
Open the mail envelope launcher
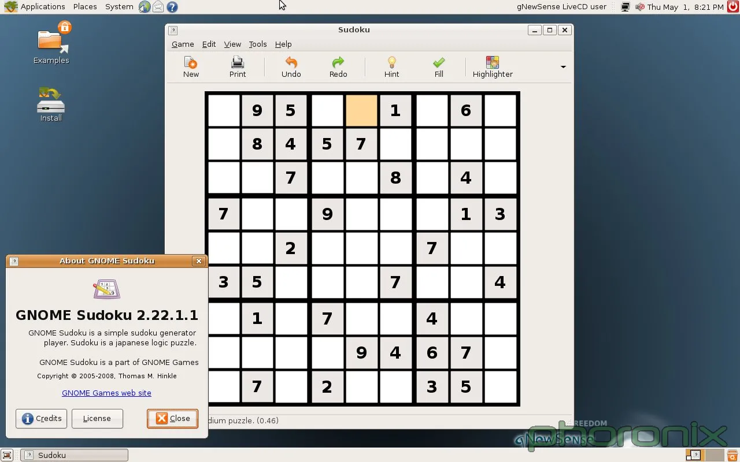click(x=158, y=7)
